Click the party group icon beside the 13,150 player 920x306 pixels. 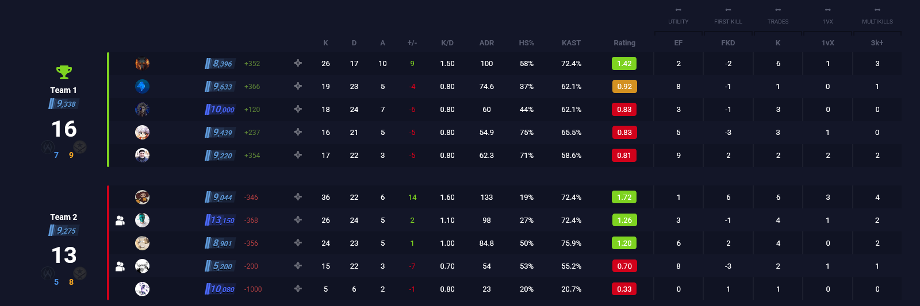[120, 220]
